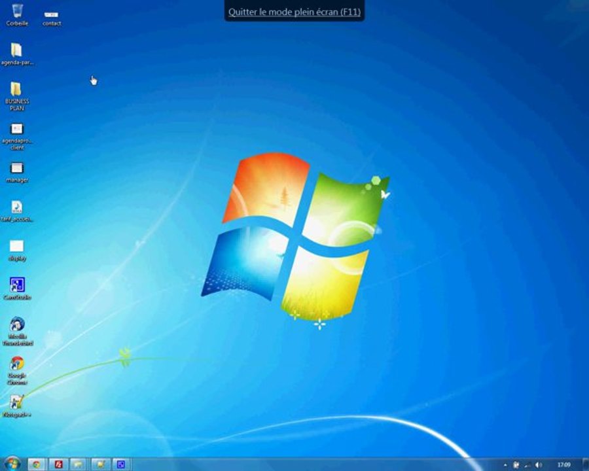This screenshot has height=471, width=589.
Task: Open the file explorer taskbar button
Action: [78, 464]
